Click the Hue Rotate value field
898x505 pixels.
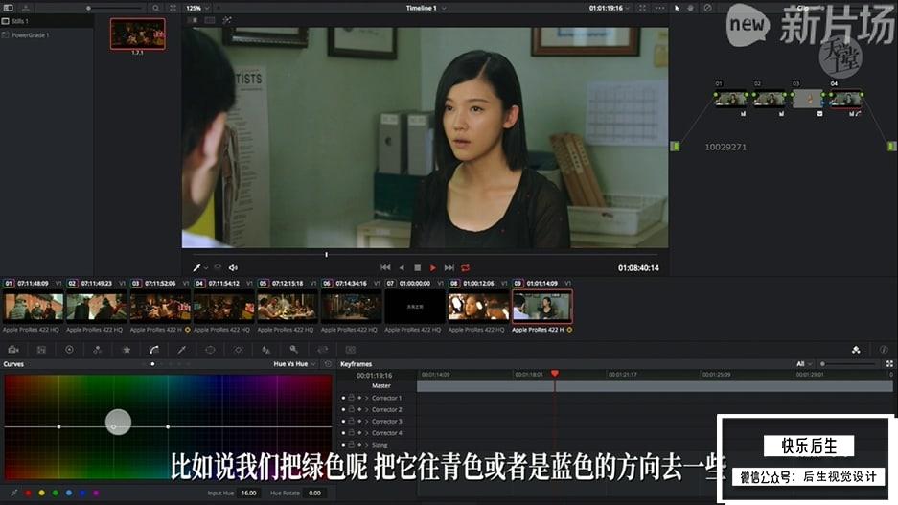coord(314,493)
